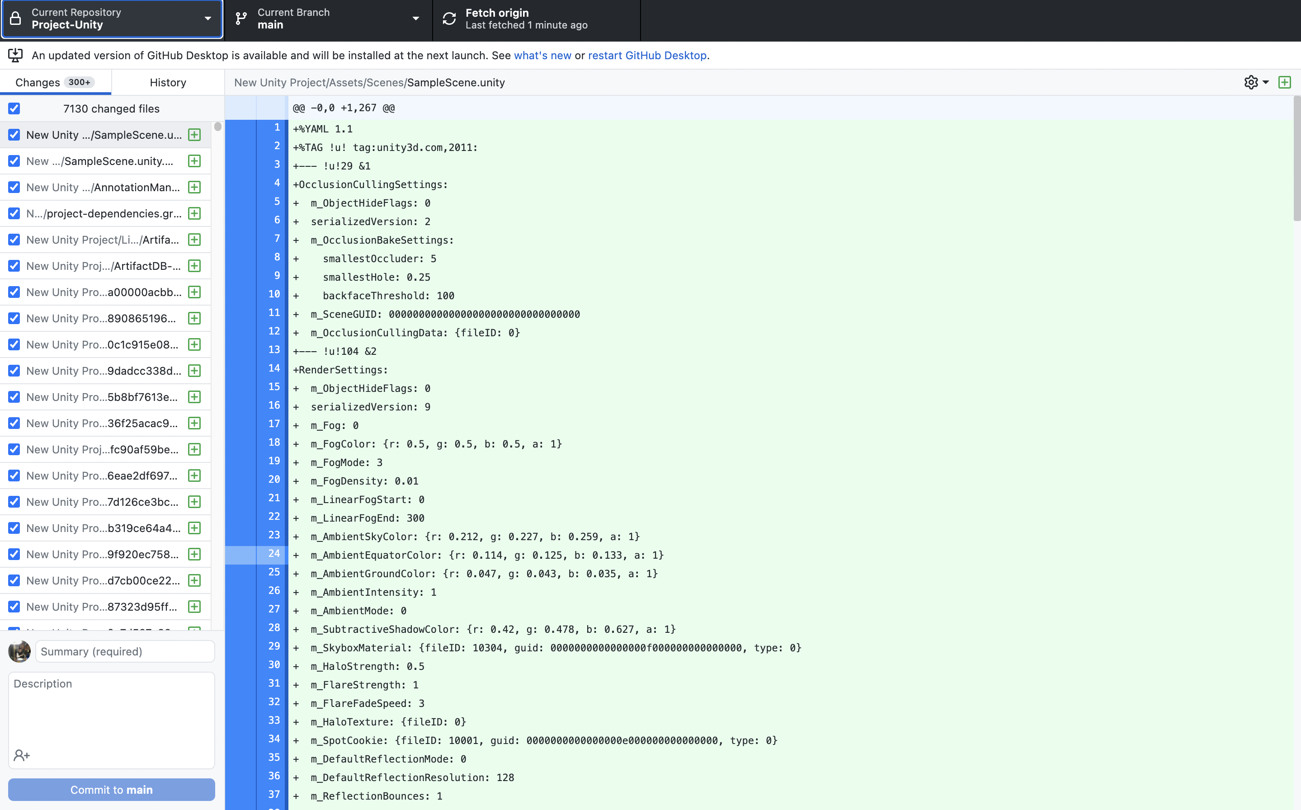Click the update available download icon in the banner

[x=15, y=55]
